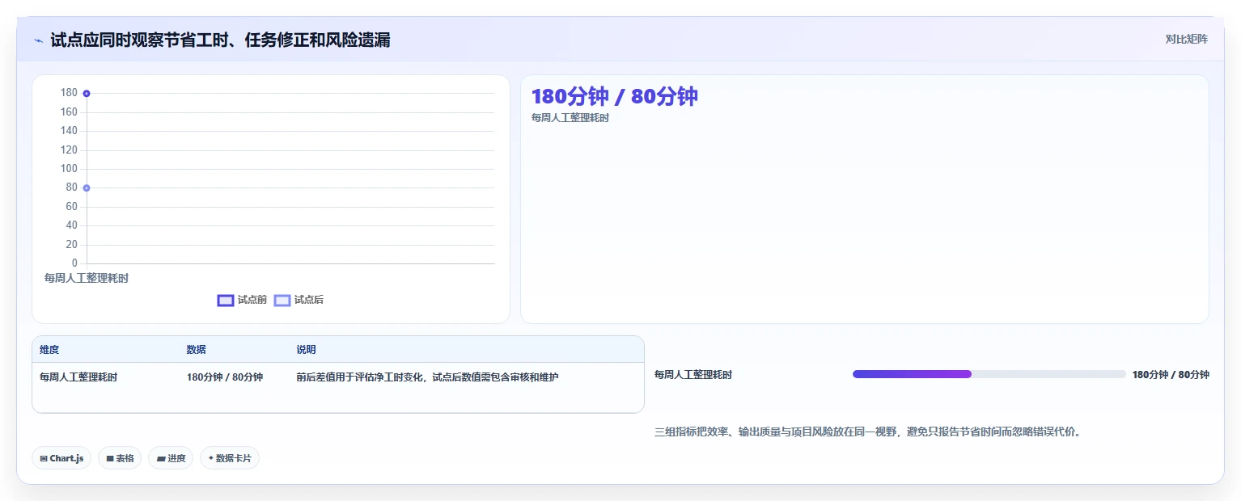1241x501 pixels.
Task: Click the 表格 tag chip
Action: (120, 458)
